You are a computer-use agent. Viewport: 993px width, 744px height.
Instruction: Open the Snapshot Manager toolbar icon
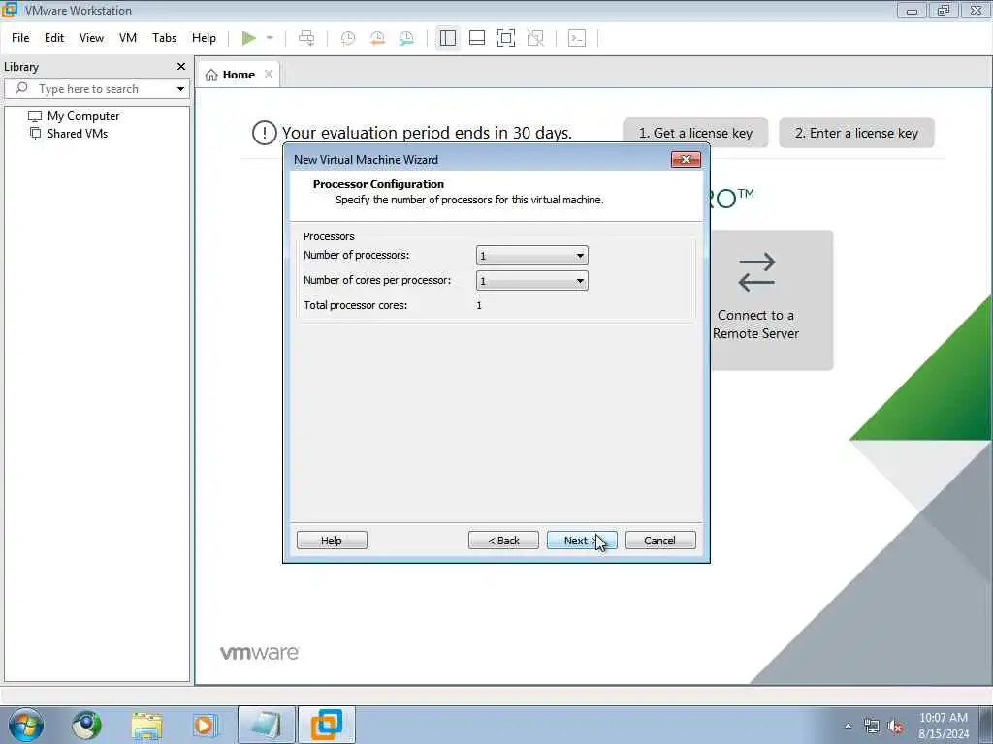tap(406, 38)
